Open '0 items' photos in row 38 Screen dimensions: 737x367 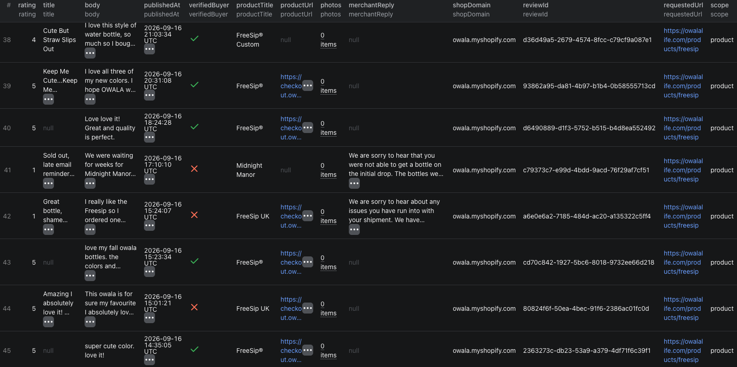[x=328, y=40]
